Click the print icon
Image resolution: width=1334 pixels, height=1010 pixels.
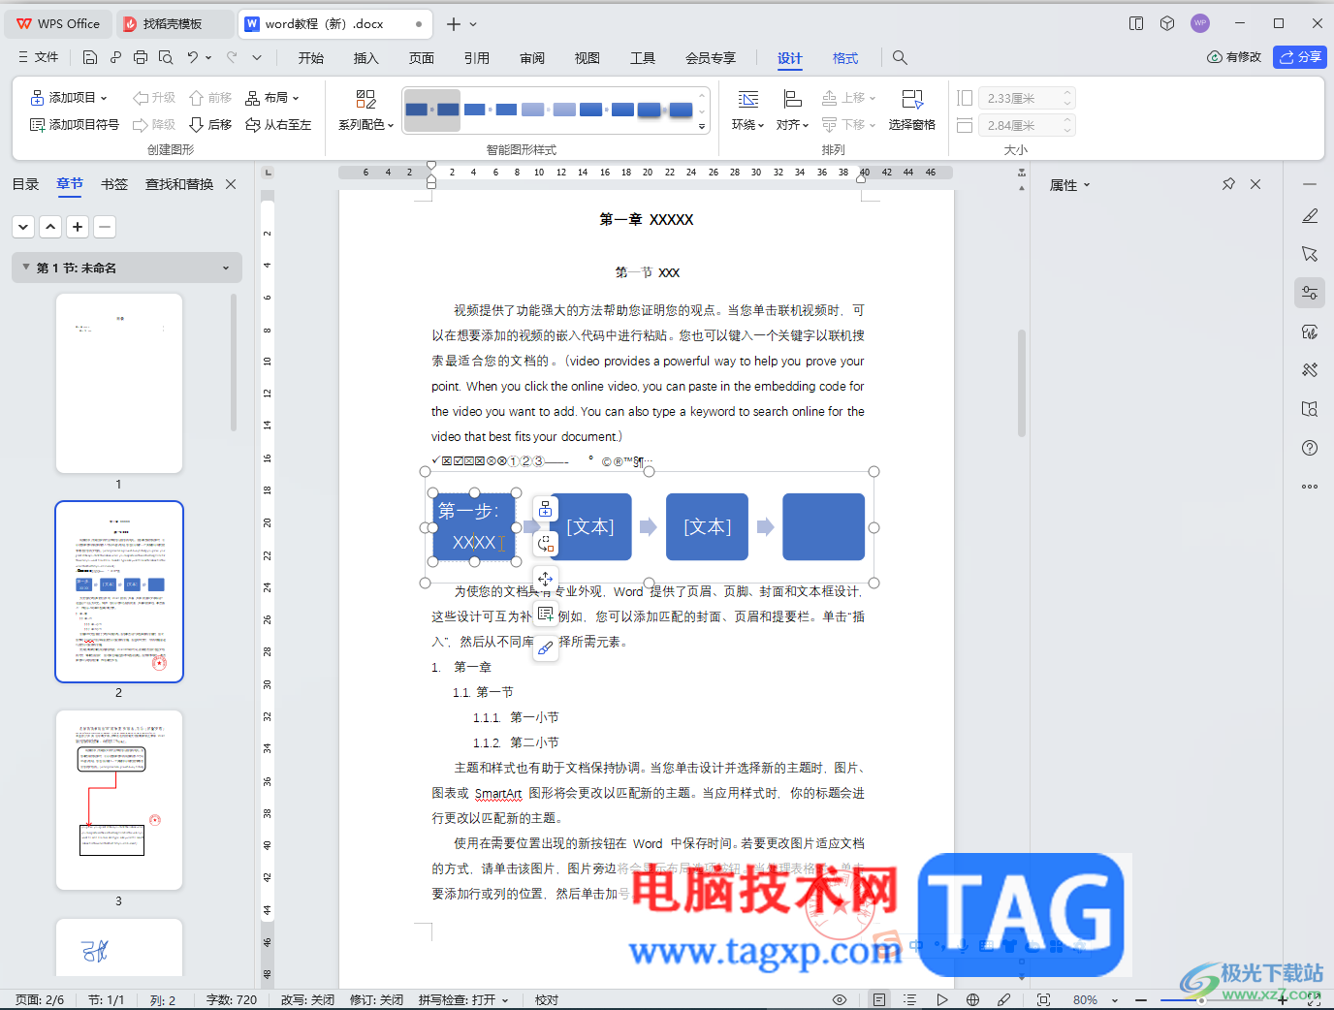point(141,58)
